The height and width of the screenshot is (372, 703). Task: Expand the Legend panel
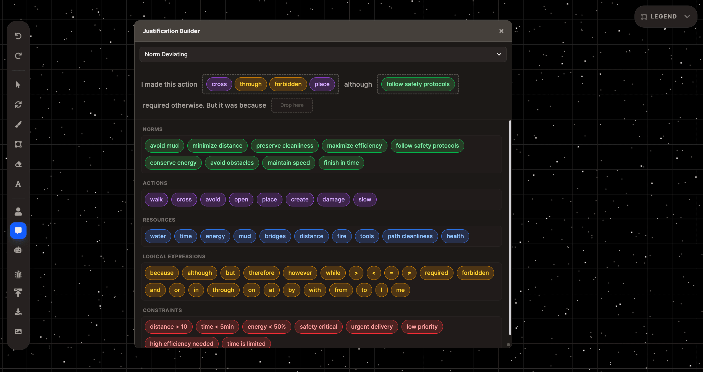pos(663,17)
